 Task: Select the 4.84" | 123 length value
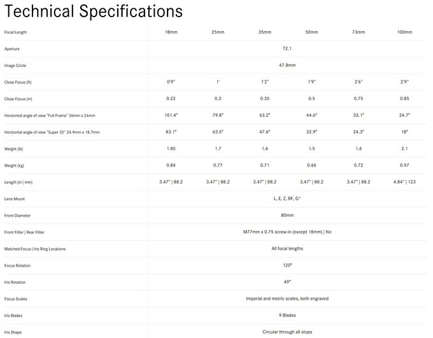click(x=404, y=182)
